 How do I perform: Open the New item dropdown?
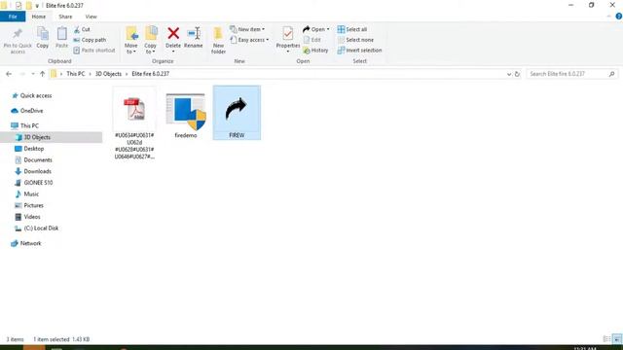(247, 29)
